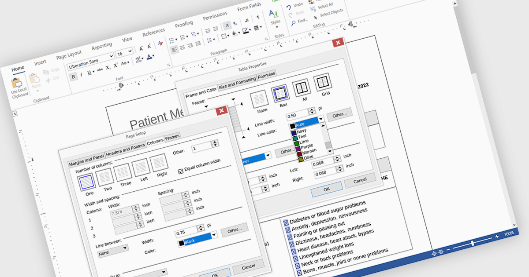Viewport: 529px width, 277px height.
Task: Click Other button in Page Setup dialog
Action: [235, 230]
